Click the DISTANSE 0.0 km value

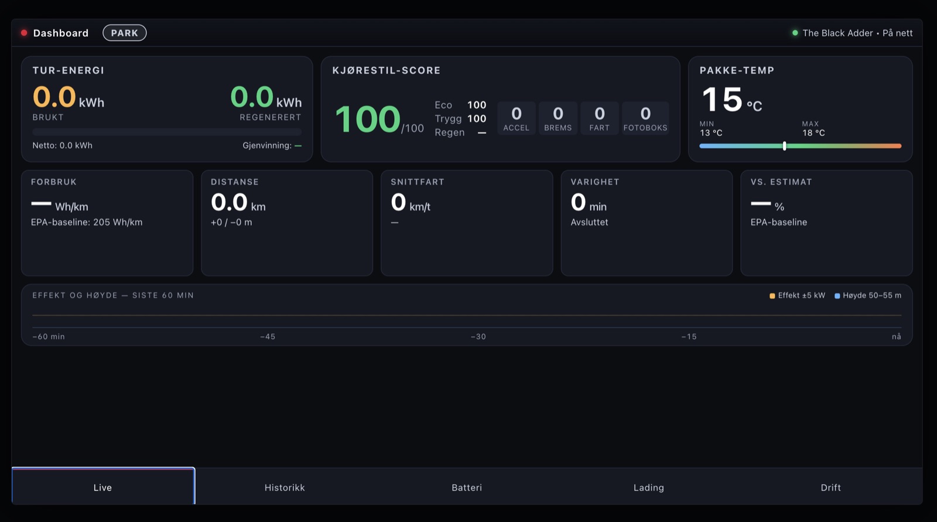(x=238, y=203)
